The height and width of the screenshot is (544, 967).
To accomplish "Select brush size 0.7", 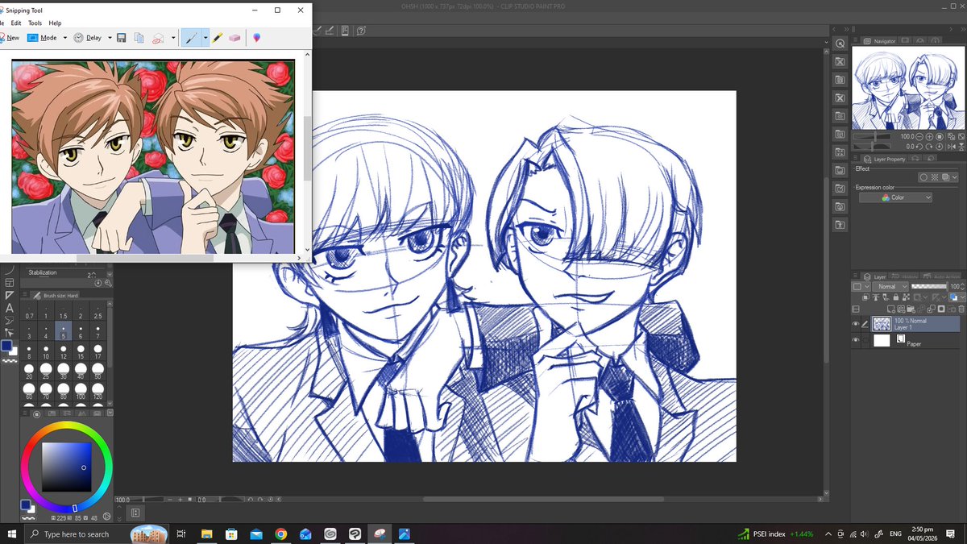I will tap(29, 312).
